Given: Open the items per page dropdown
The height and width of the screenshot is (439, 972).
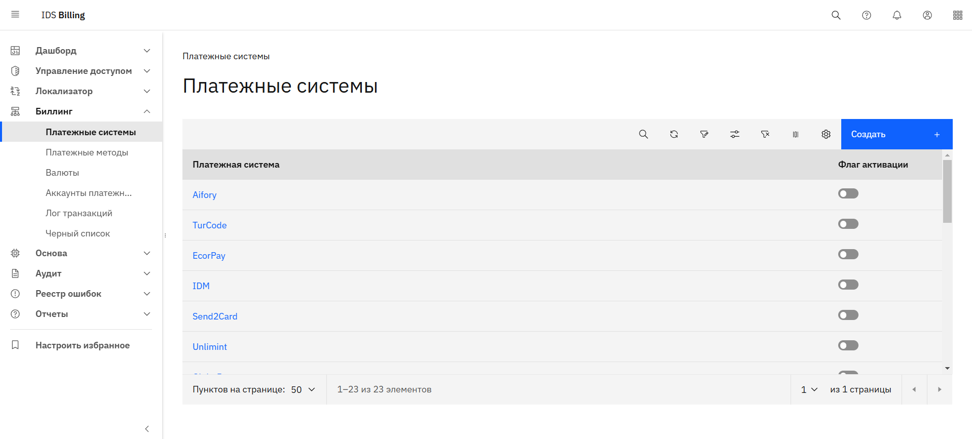Looking at the screenshot, I should point(303,389).
